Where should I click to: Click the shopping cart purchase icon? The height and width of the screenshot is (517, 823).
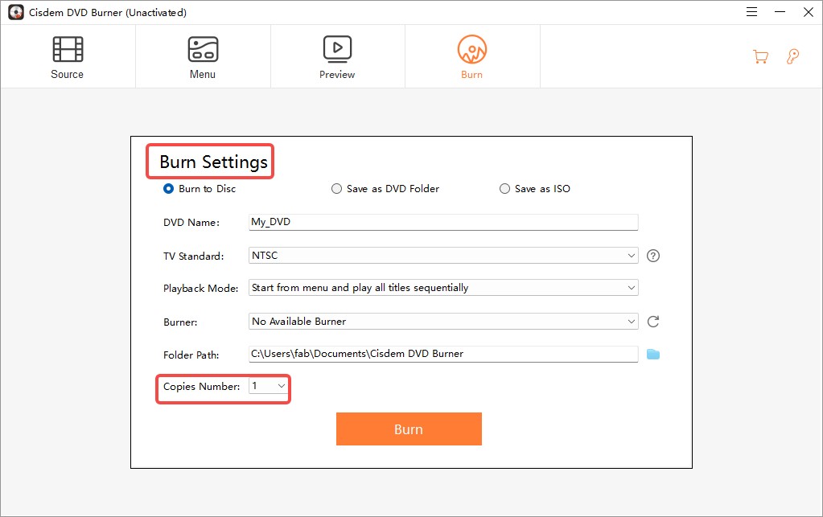point(760,56)
